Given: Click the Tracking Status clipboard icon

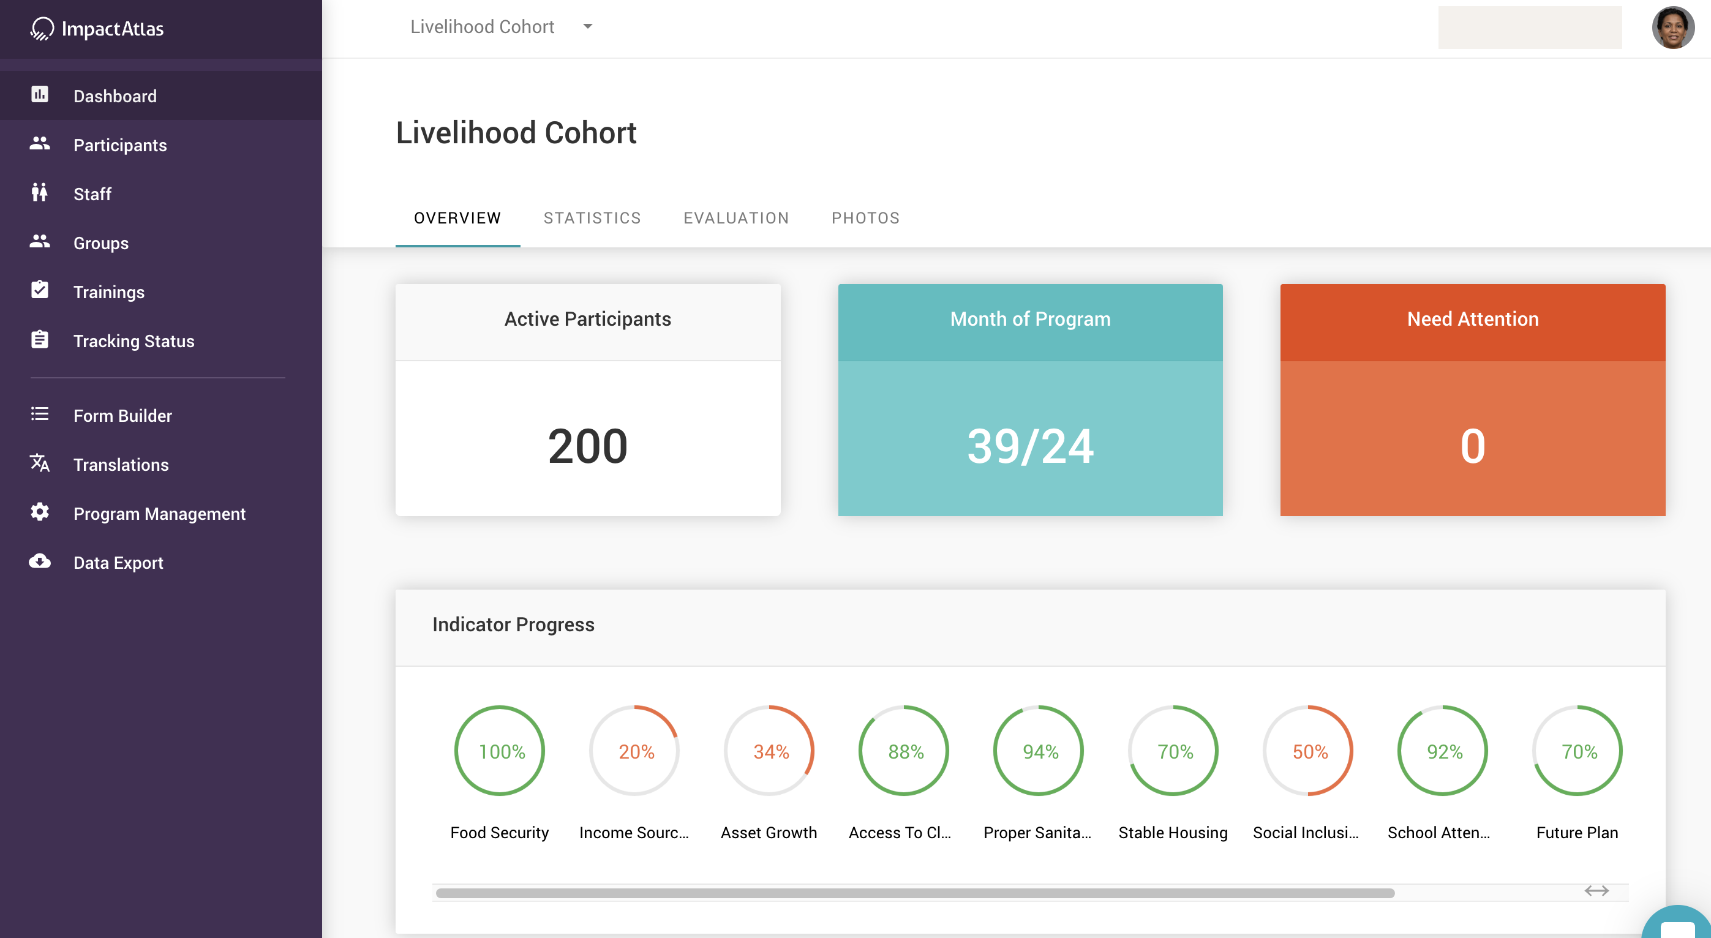Looking at the screenshot, I should (x=40, y=339).
